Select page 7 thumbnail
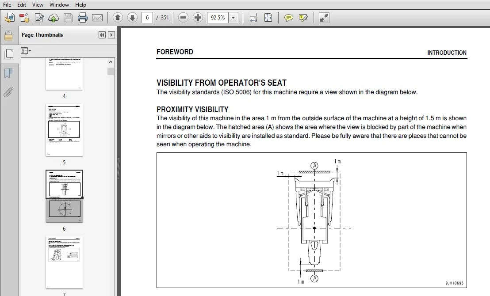This screenshot has height=296, width=490. (x=64, y=262)
